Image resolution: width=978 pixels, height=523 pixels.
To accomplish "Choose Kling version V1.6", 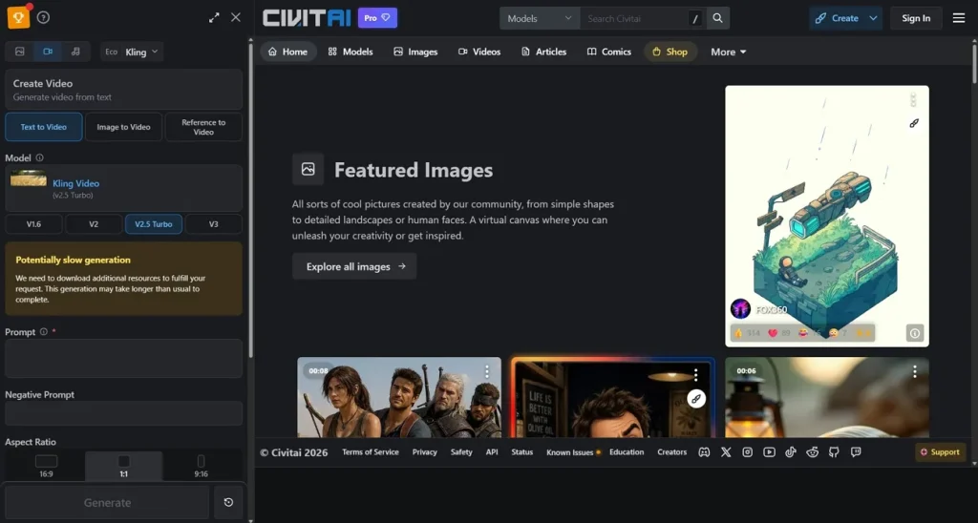I will (33, 223).
